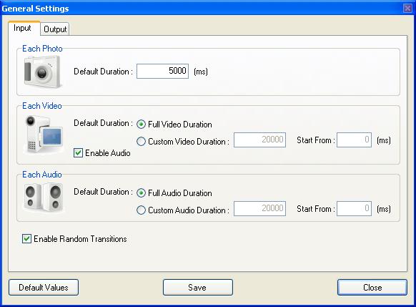The width and height of the screenshot is (416, 307).
Task: Click the Custom Video Duration value field
Action: [x=259, y=140]
